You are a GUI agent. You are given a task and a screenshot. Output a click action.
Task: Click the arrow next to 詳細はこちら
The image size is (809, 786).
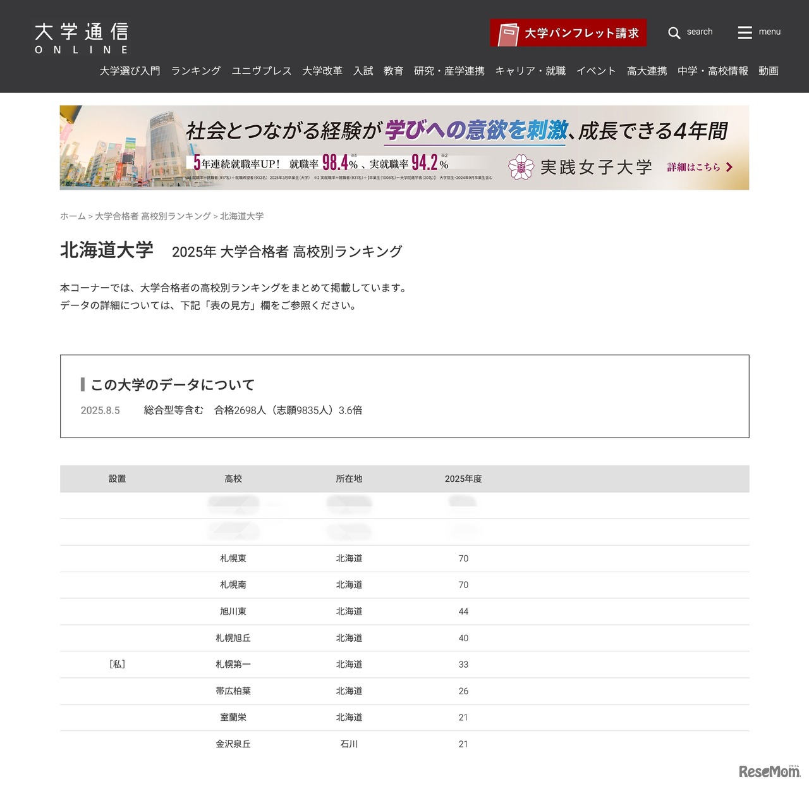click(x=729, y=167)
